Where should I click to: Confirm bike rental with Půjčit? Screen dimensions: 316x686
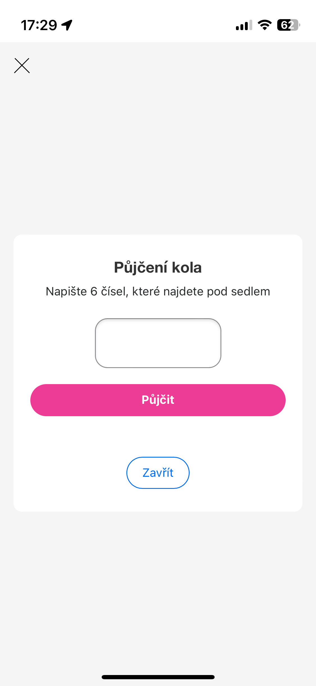(158, 400)
